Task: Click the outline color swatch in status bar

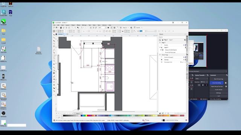Action: click(164, 120)
